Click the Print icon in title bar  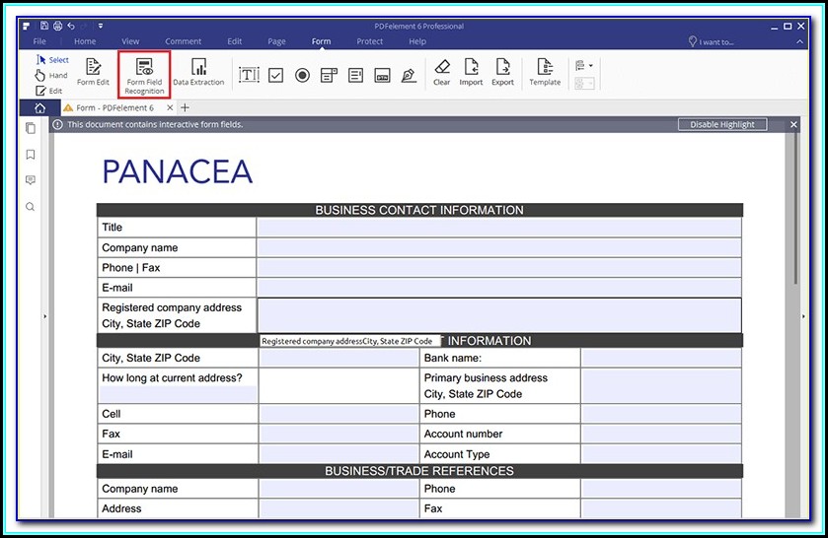tap(57, 26)
